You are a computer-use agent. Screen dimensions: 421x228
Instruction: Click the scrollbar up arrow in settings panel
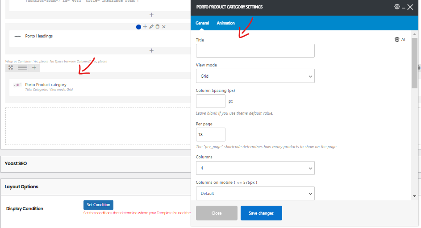(414, 34)
